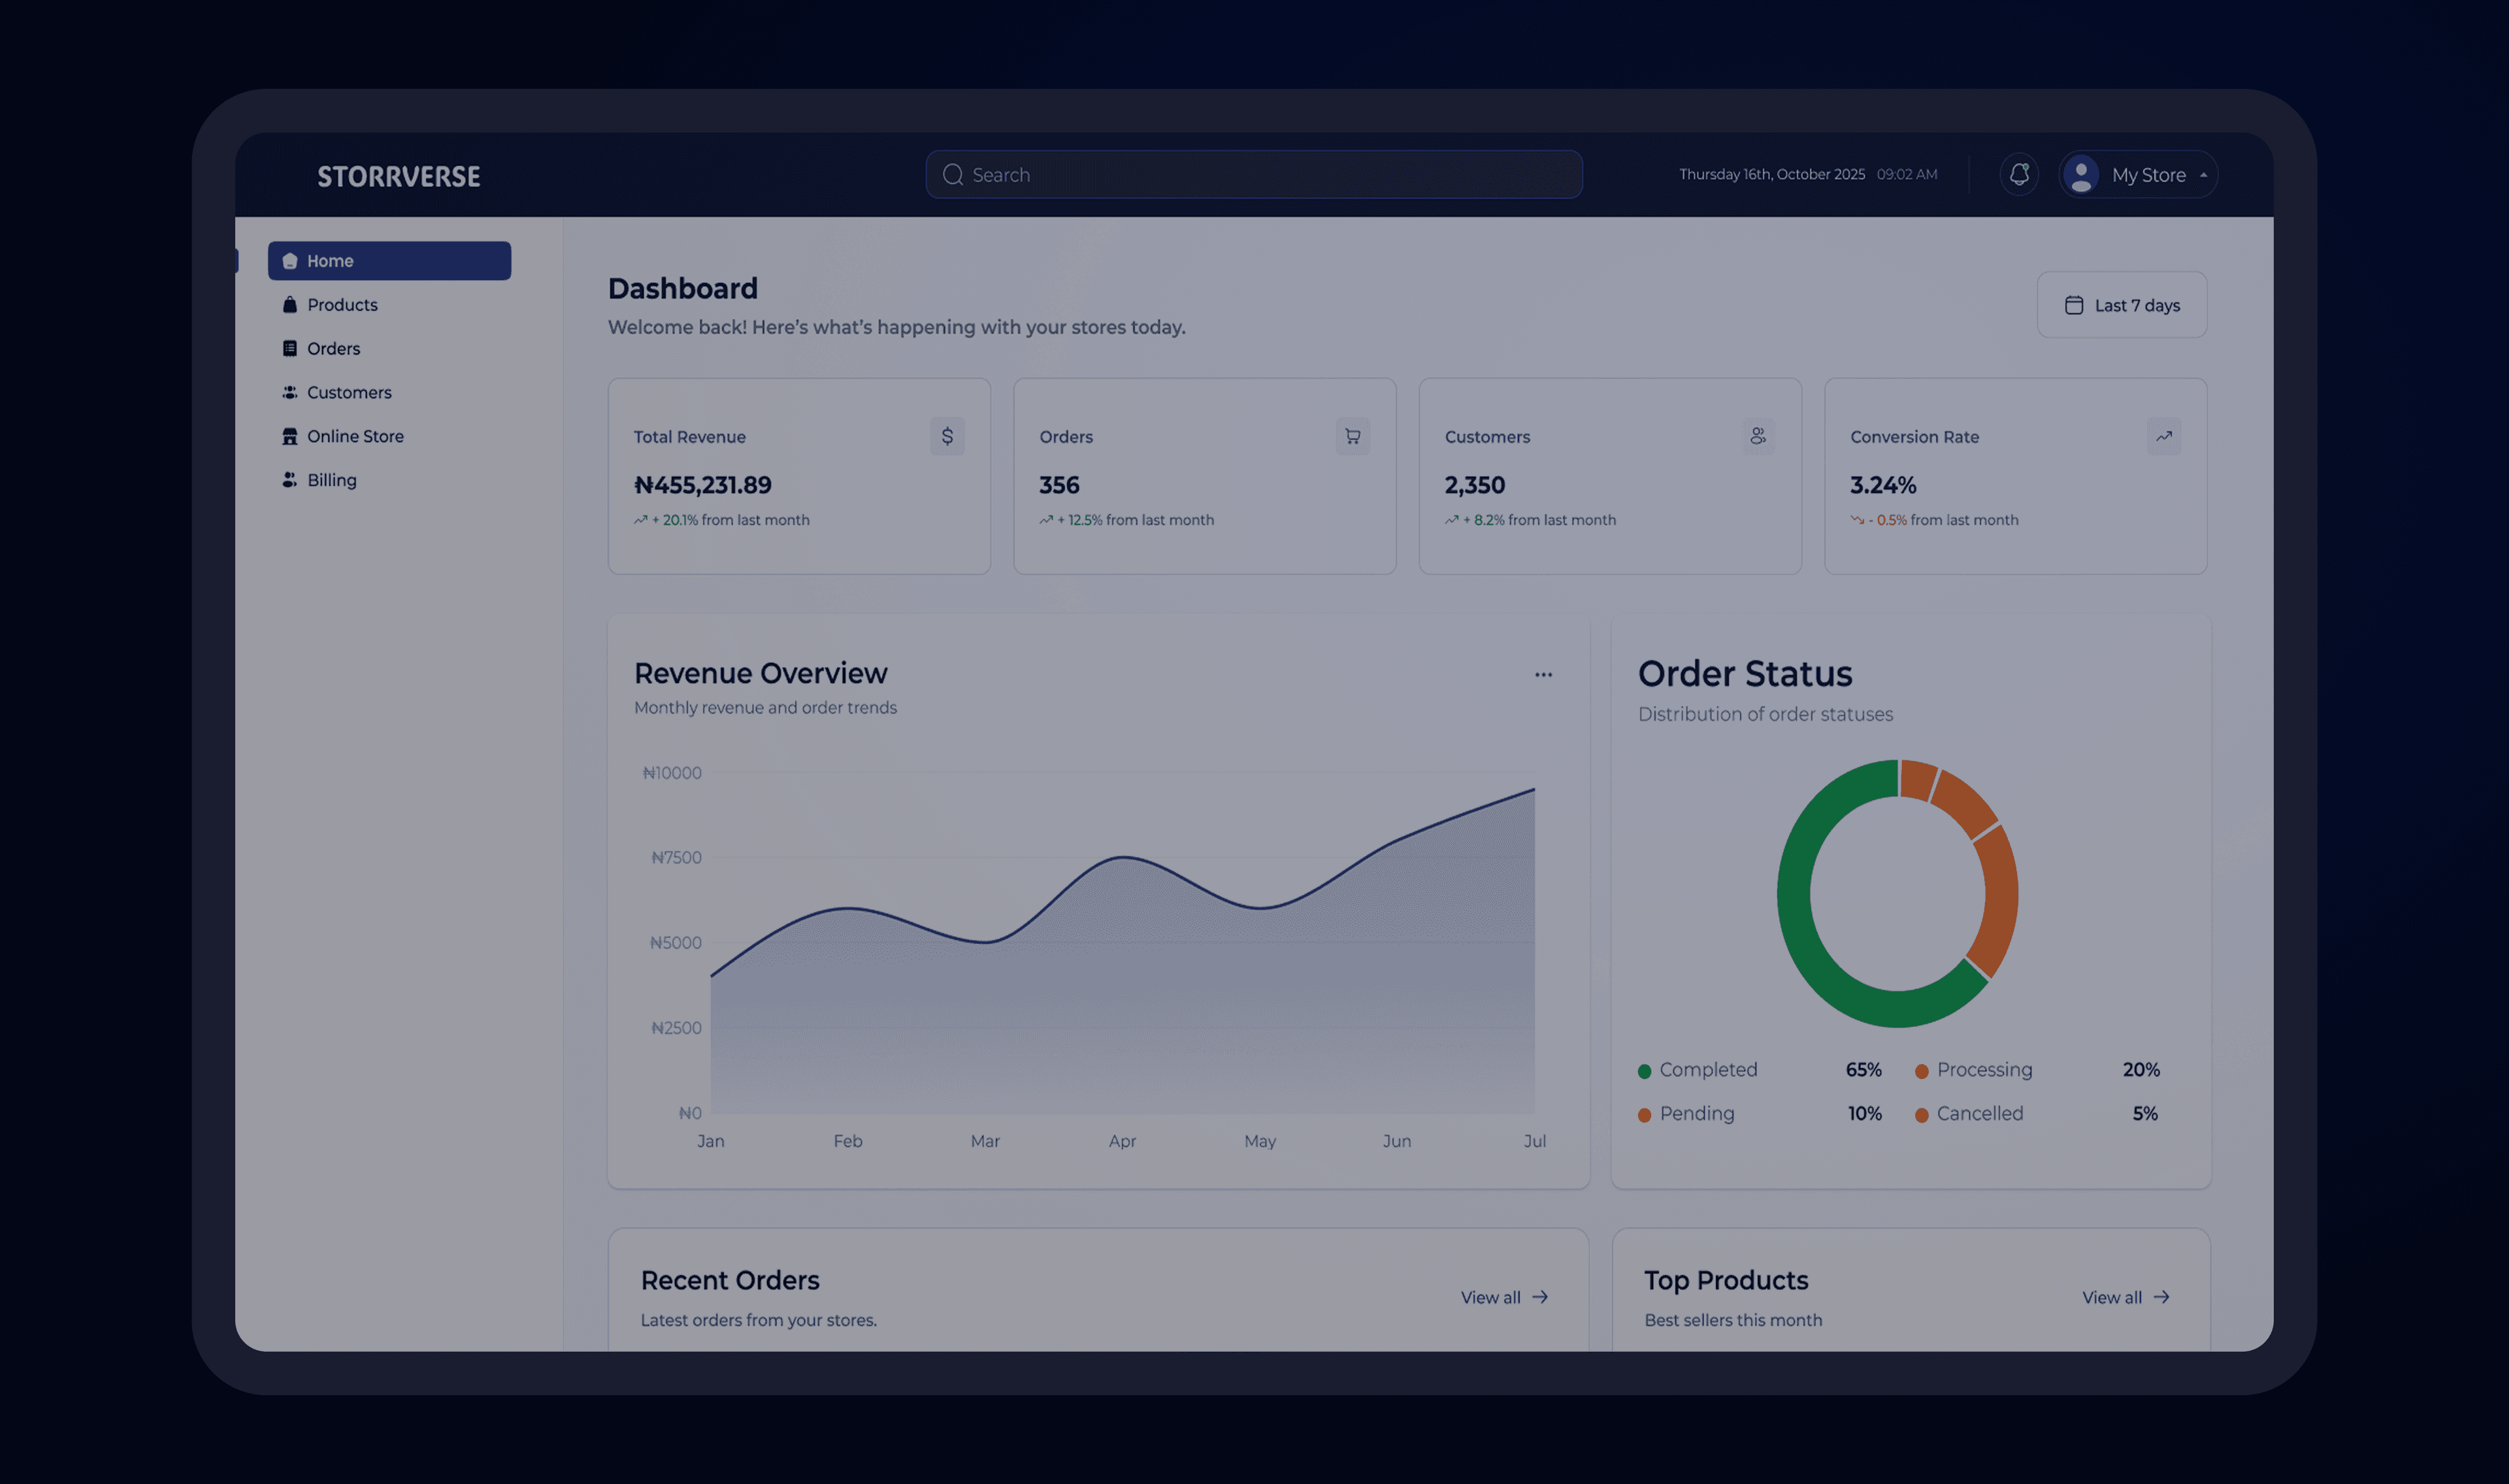Click the ₦7500 axis label
Viewport: 2509px width, 1484px height.
(676, 858)
